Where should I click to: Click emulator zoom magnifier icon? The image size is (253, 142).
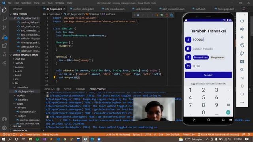click(x=242, y=70)
